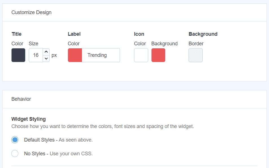The width and height of the screenshot is (269, 168).
Task: Open the Label color picker swatch
Action: point(75,55)
